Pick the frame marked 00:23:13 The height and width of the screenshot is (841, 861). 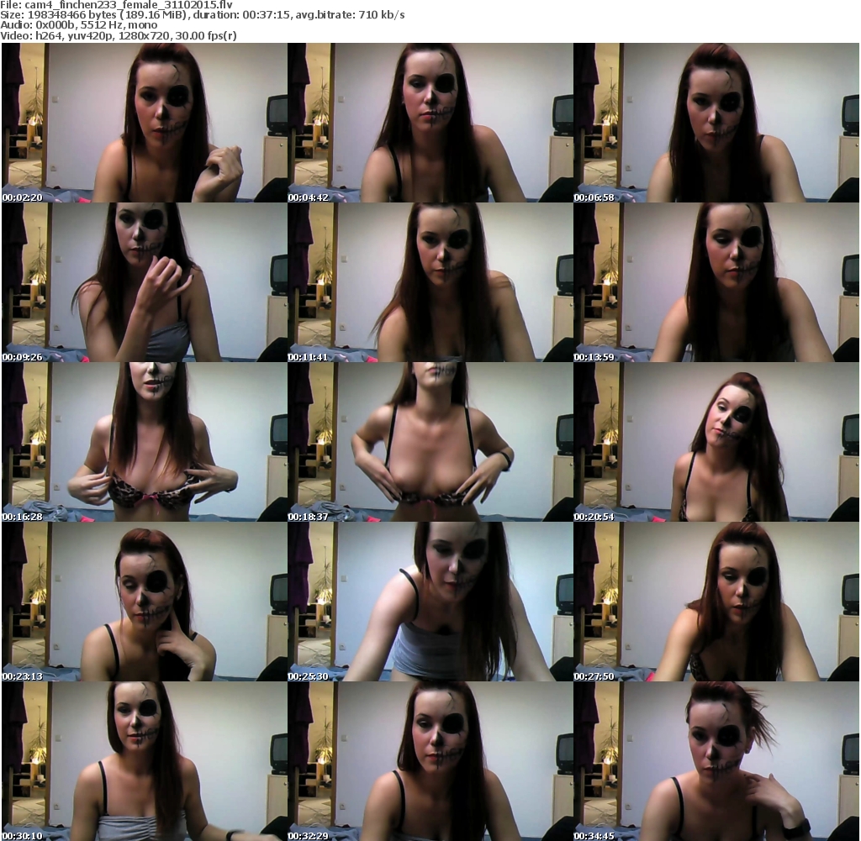tap(145, 602)
